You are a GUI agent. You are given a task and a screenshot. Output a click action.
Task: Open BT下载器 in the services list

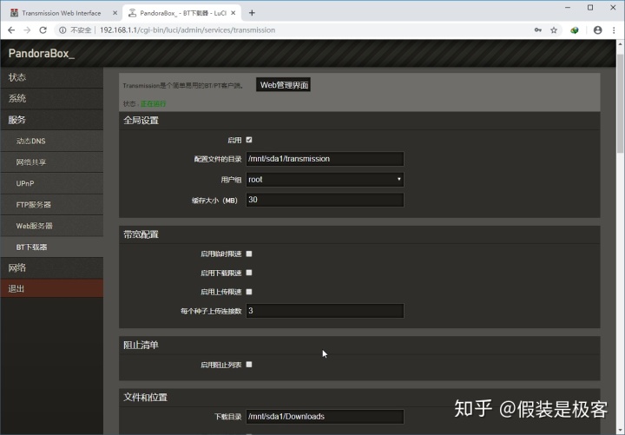(52, 247)
